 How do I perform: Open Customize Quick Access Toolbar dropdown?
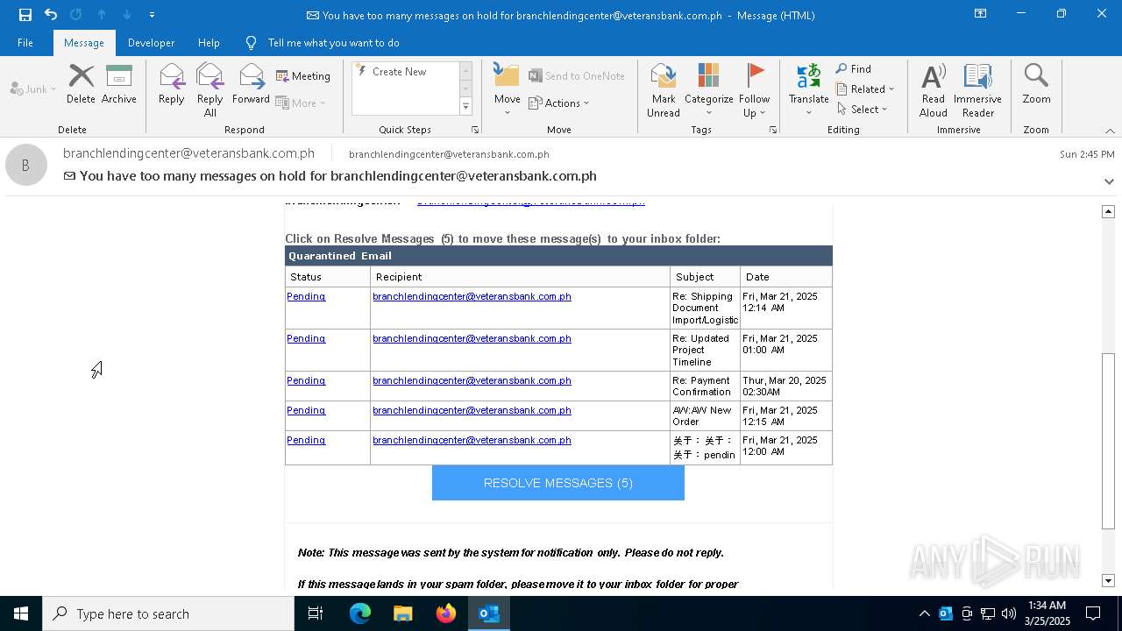click(x=152, y=15)
